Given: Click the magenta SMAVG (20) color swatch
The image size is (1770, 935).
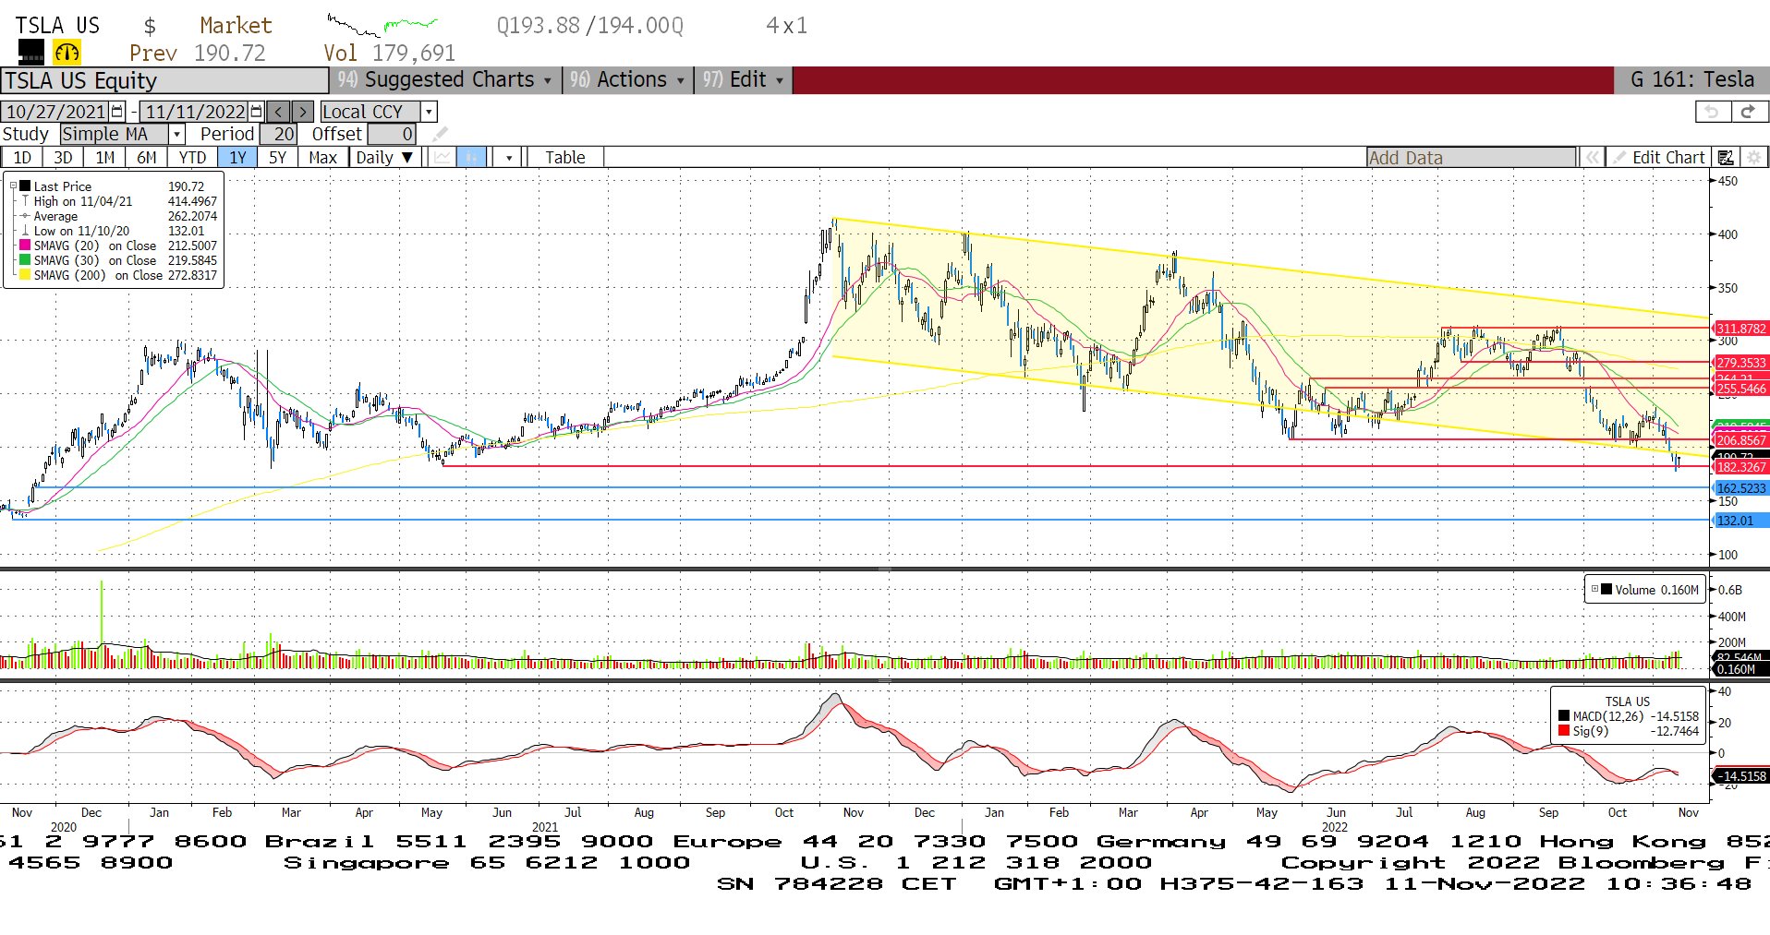Looking at the screenshot, I should [x=25, y=245].
